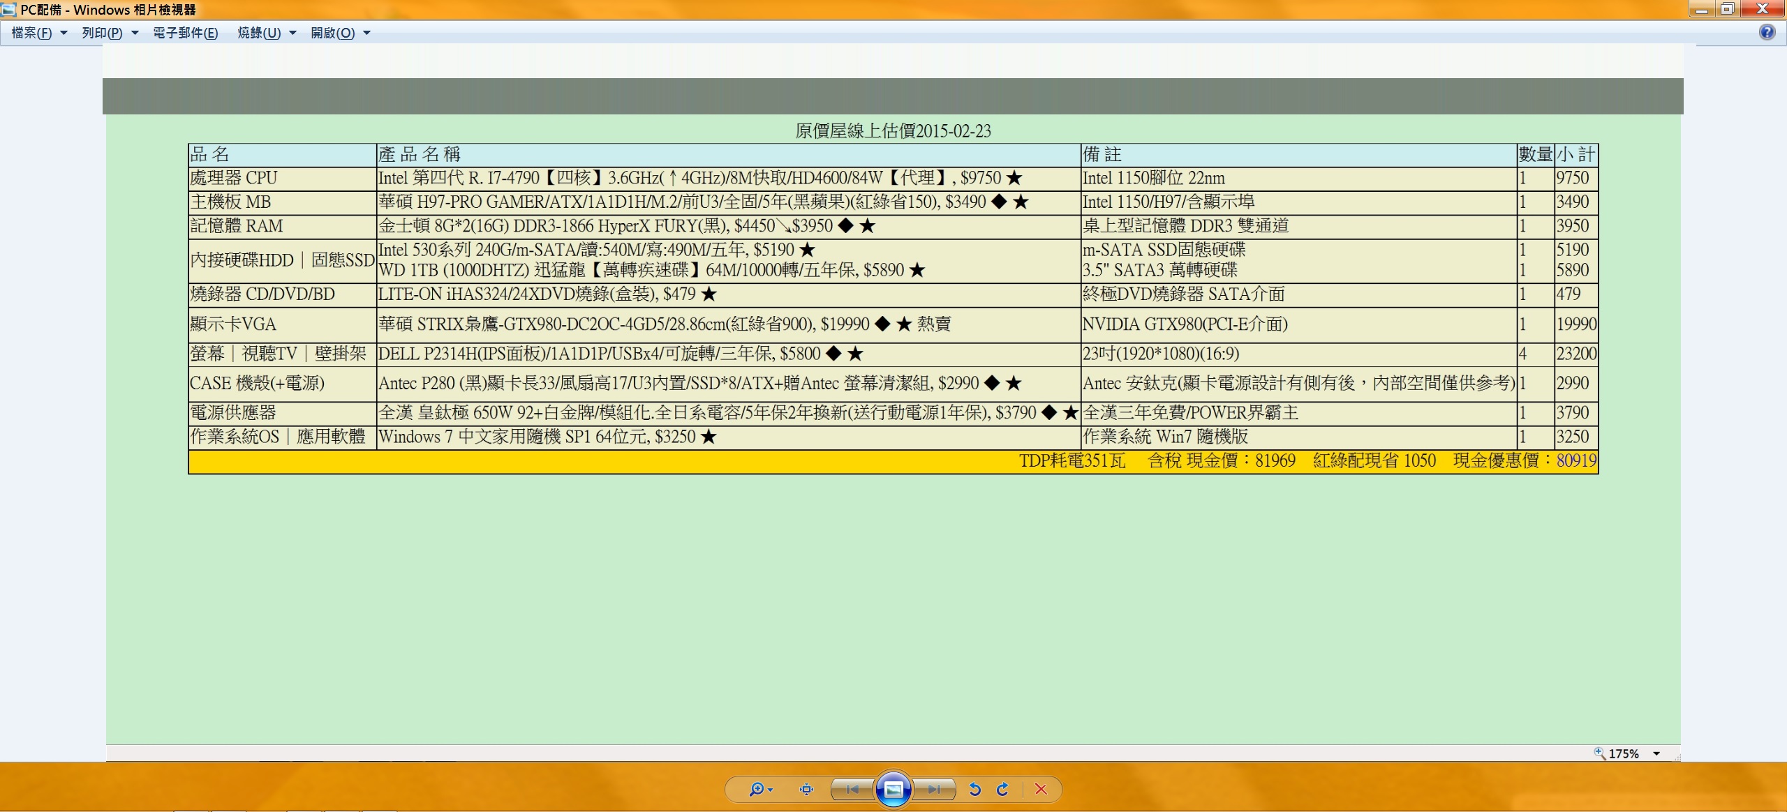Rotate the image clockwise
Viewport: 1787px width, 812px height.
pyautogui.click(x=1002, y=790)
